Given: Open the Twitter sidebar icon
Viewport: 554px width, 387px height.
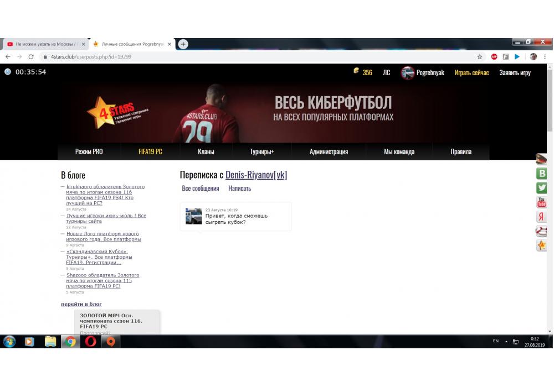Looking at the screenshot, I should (541, 188).
